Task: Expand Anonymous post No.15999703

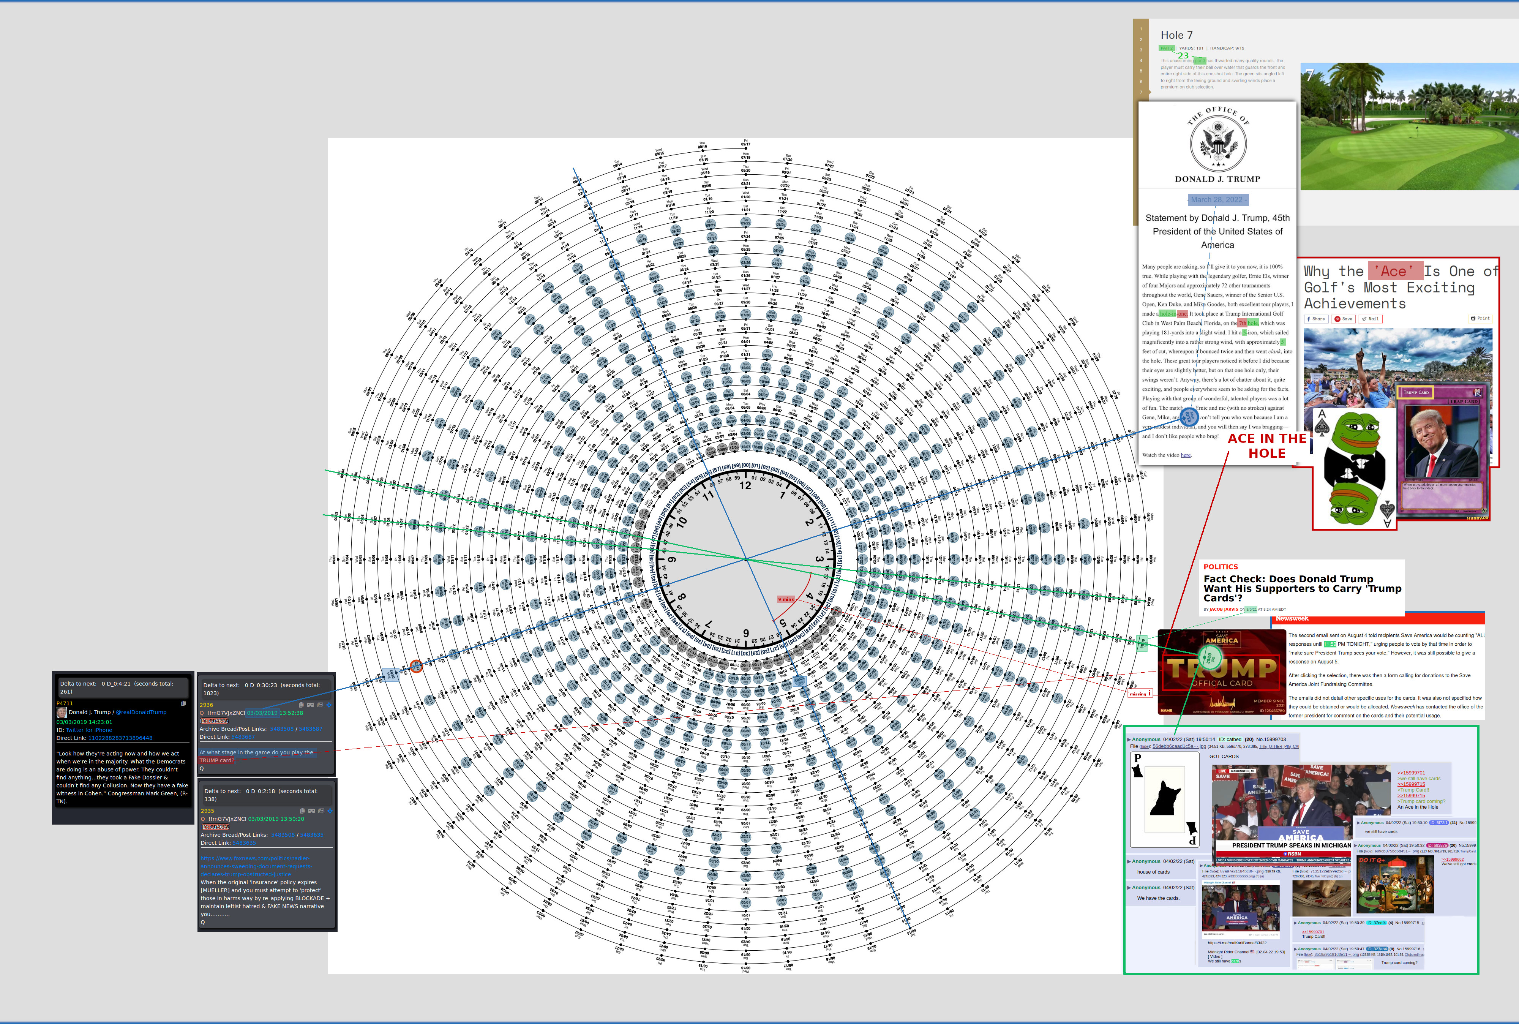Action: 1130,739
